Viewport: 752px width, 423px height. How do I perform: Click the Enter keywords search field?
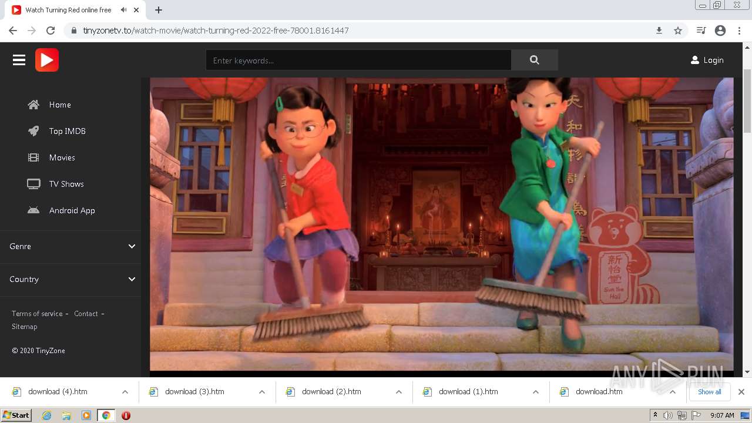358,60
